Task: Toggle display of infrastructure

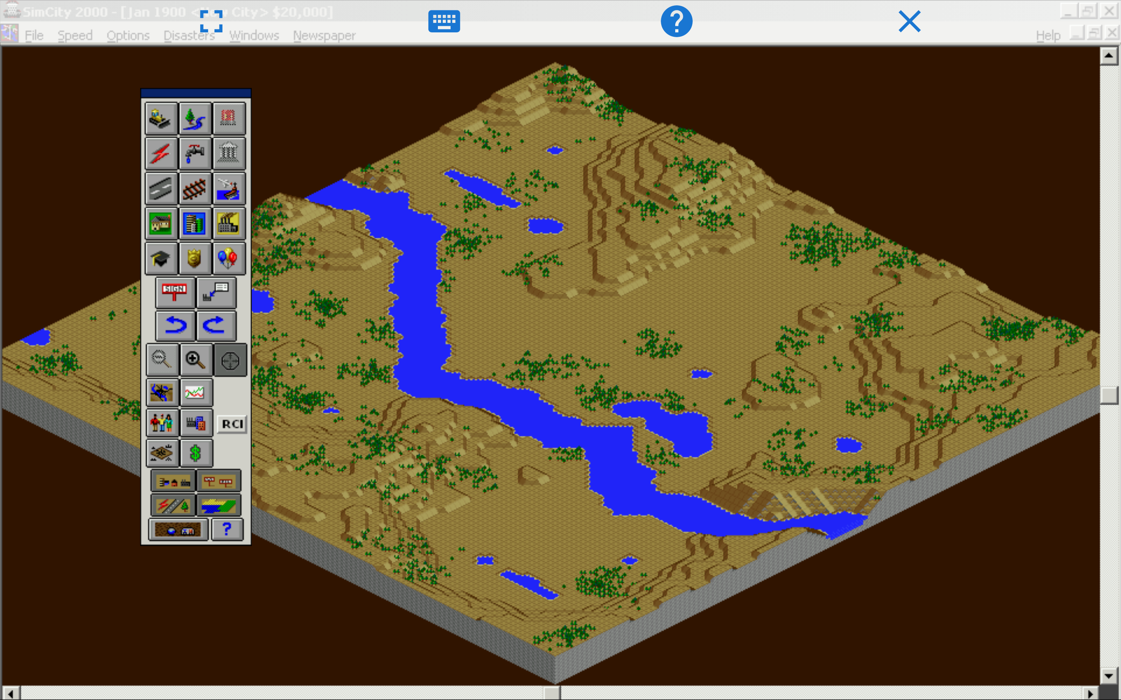Action: click(173, 506)
